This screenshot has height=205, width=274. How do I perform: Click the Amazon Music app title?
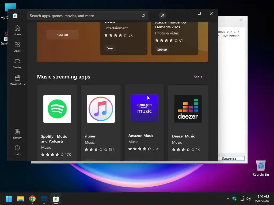coord(141,136)
